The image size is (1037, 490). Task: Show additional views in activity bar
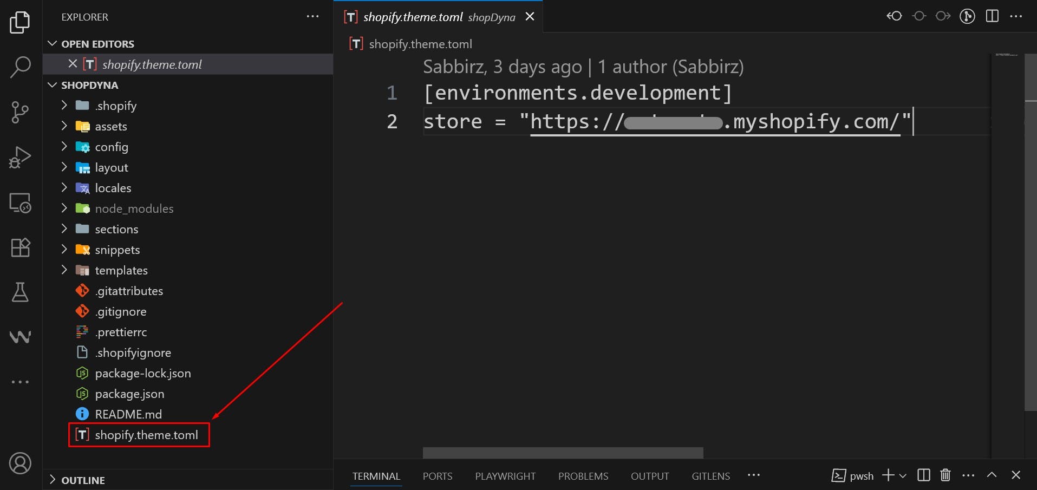pos(20,382)
